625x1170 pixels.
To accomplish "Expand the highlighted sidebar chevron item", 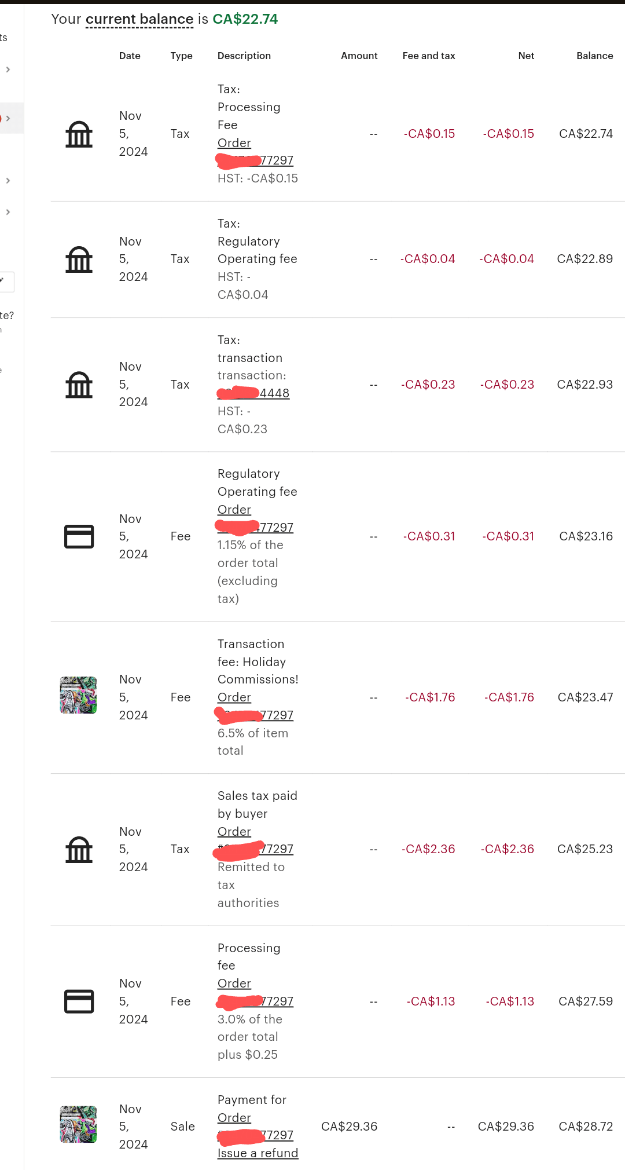I will point(8,118).
